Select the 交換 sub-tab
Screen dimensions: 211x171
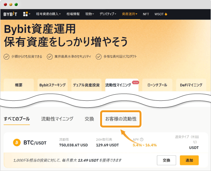coord(89,119)
